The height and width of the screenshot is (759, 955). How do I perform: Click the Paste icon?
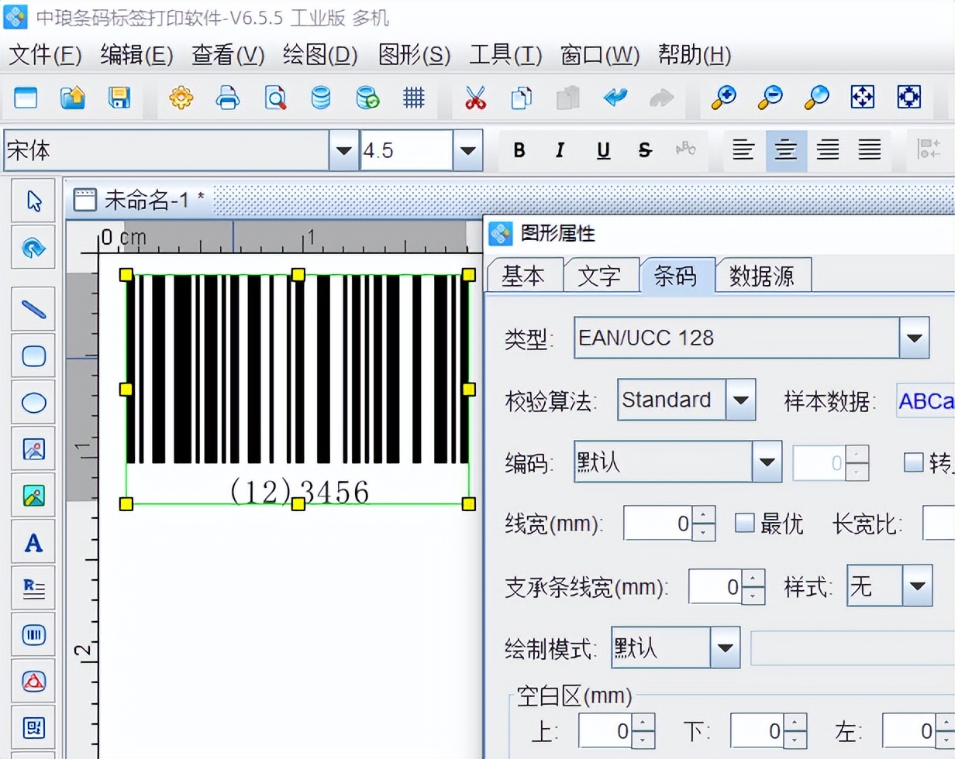[568, 98]
